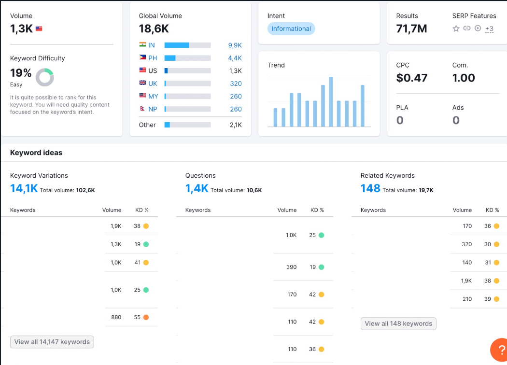Viewport: 507px width, 365px height.
Task: Click the 9,9K India volume value
Action: click(x=235, y=45)
